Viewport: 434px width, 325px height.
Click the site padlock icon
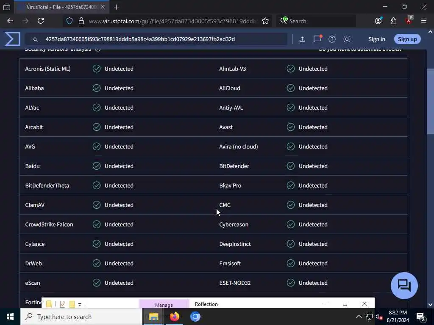pos(81,21)
